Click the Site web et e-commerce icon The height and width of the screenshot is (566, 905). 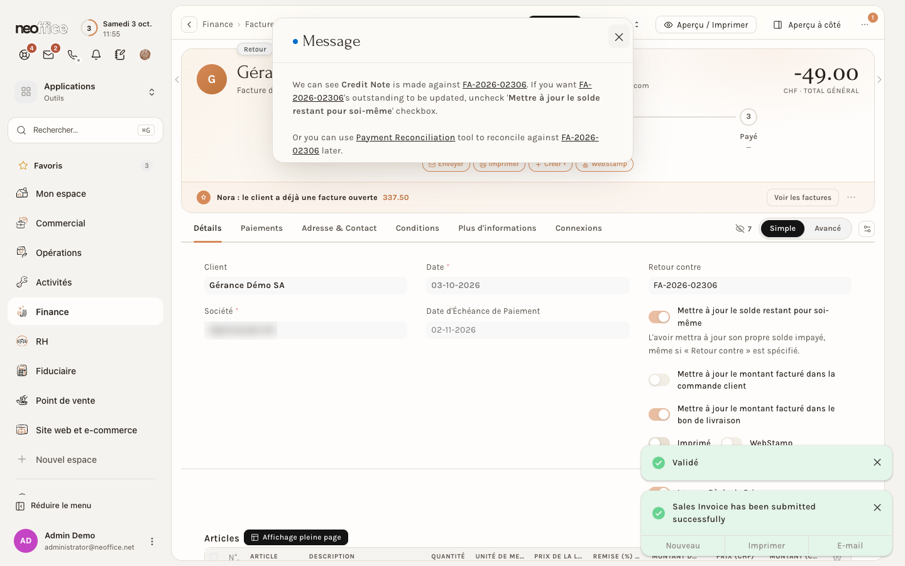pyautogui.click(x=22, y=430)
